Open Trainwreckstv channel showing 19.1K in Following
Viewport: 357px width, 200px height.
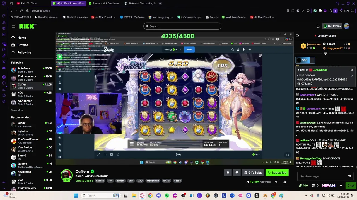32,78
